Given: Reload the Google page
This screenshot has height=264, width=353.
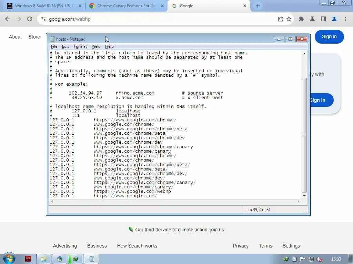Looking at the screenshot, I should click(x=30, y=19).
